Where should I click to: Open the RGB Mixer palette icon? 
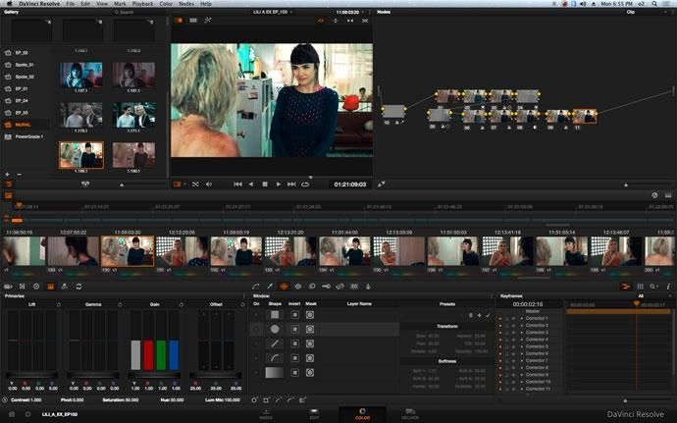tap(65, 286)
